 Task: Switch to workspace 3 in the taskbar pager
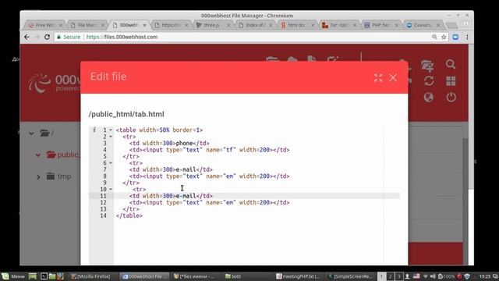[398, 276]
